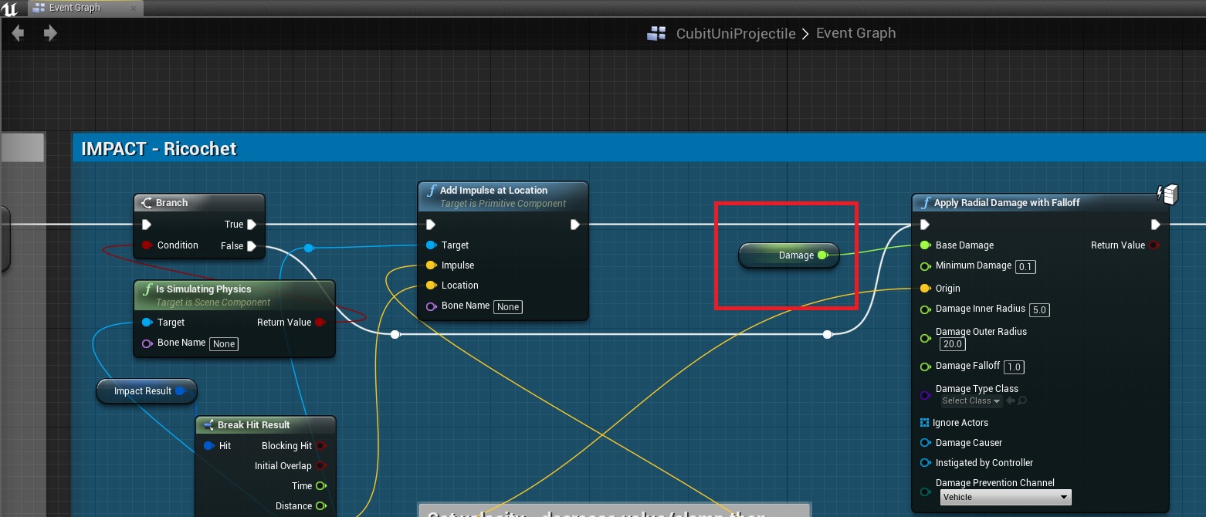Click the struct icon on Break Hit Result node

(207, 424)
